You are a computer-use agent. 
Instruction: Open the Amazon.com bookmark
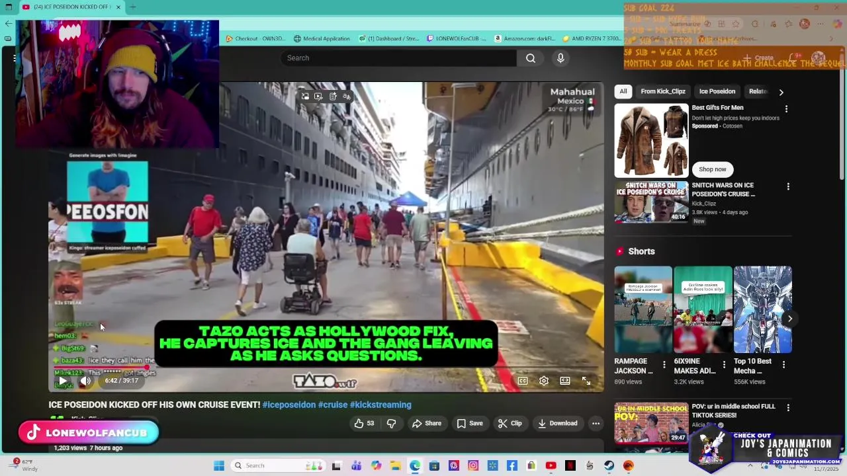click(x=525, y=38)
